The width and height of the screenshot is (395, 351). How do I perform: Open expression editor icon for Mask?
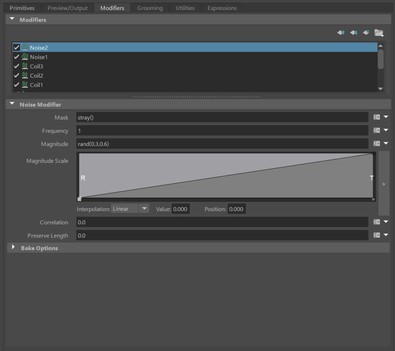pyautogui.click(x=377, y=117)
